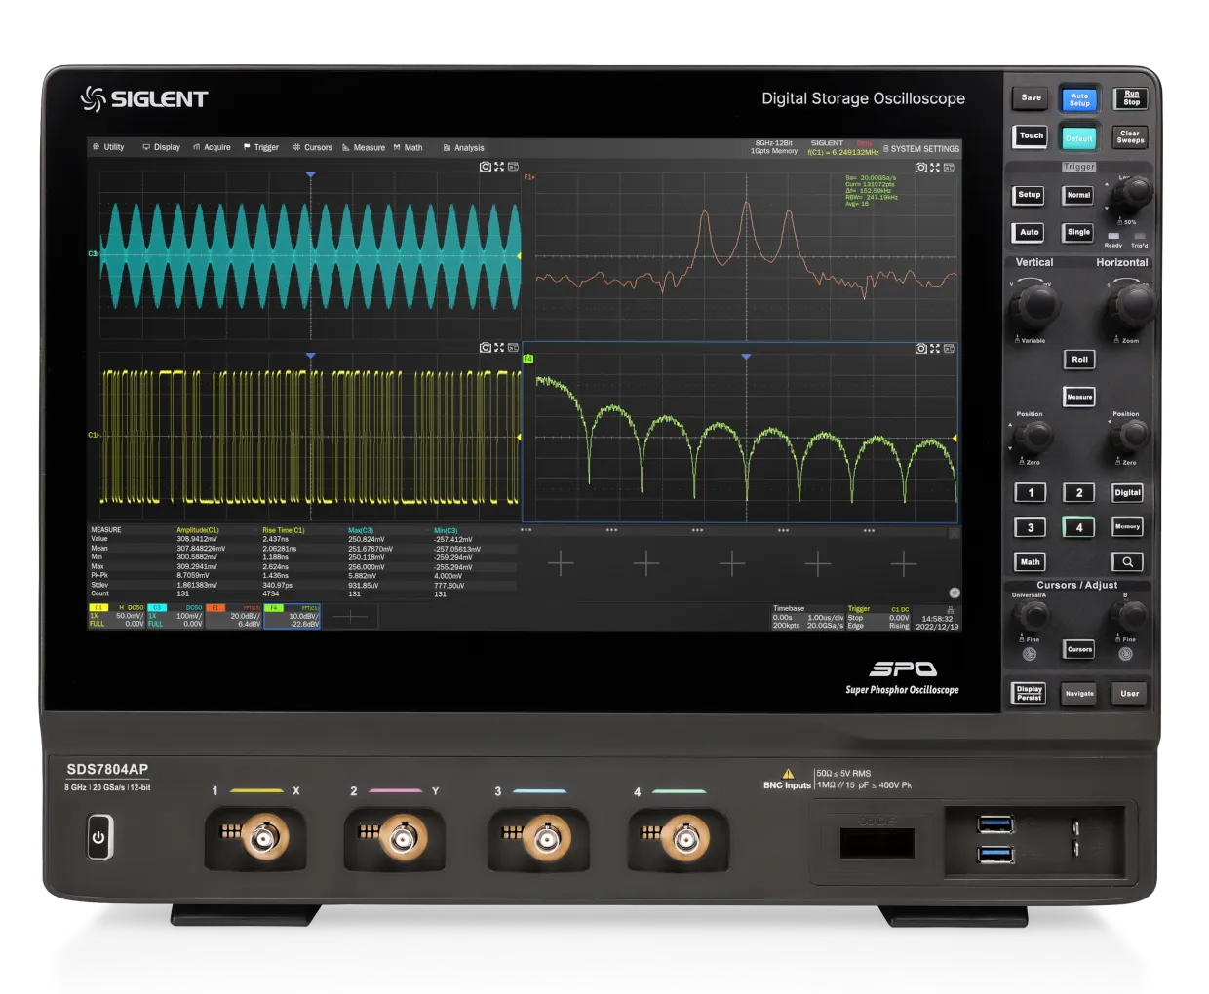Screen dimensions: 1209x994
Task: Push the blue Auto Setup button
Action: pos(1079,99)
